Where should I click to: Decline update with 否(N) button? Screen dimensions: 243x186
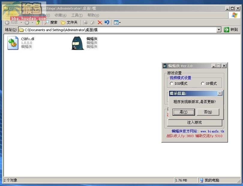pos(208,112)
